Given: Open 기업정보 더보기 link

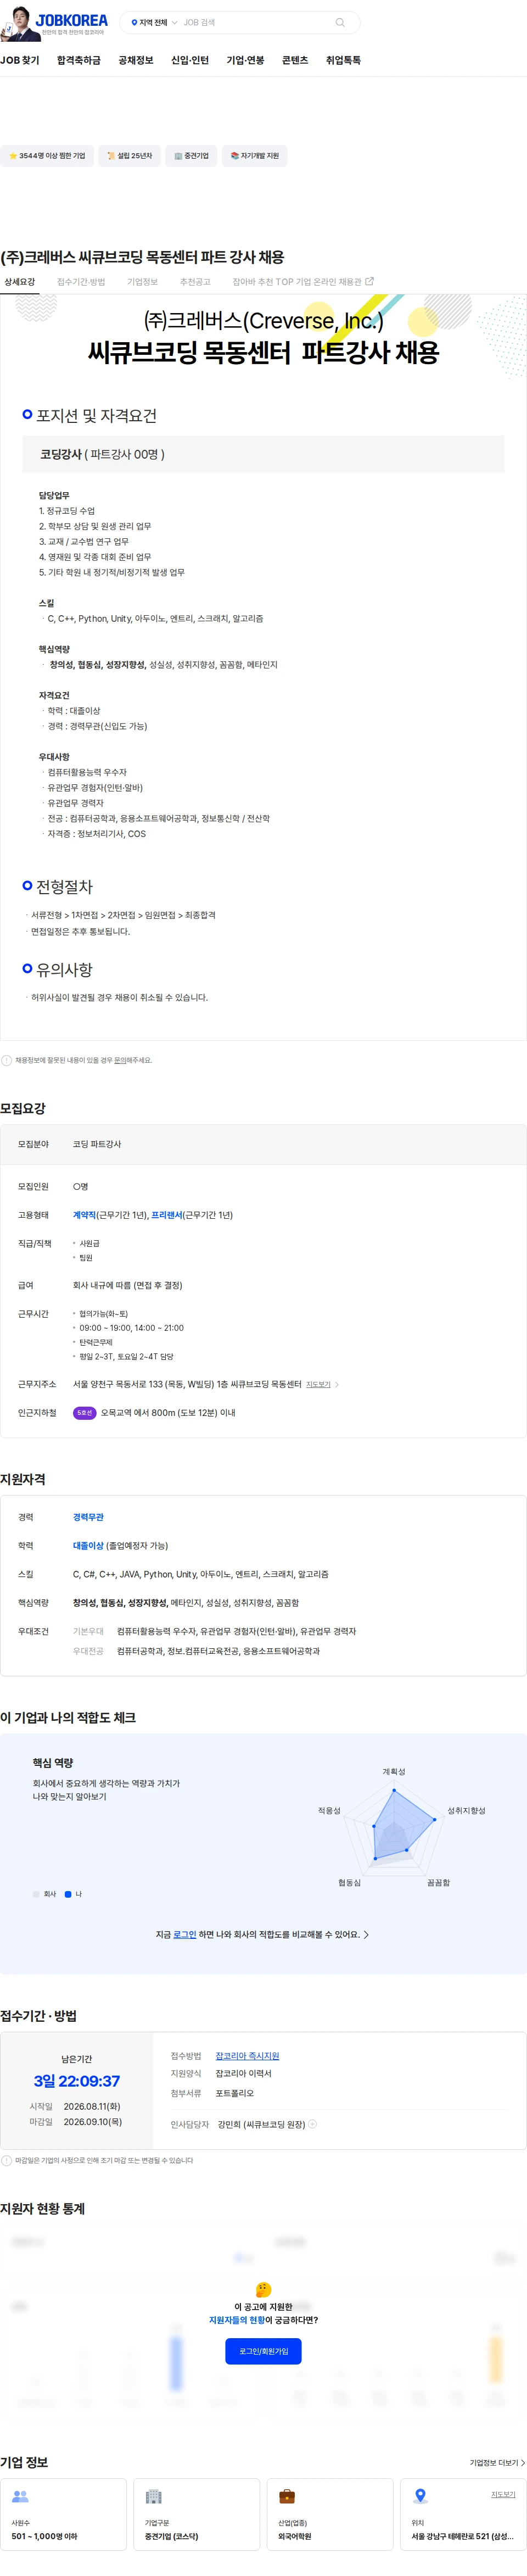Looking at the screenshot, I should 497,2463.
